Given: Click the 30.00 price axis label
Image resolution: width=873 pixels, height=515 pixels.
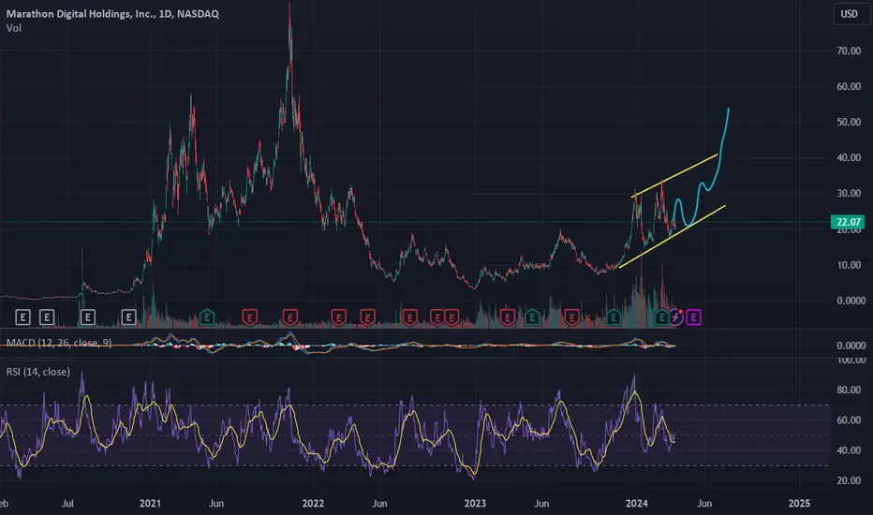Looking at the screenshot, I should (x=849, y=193).
